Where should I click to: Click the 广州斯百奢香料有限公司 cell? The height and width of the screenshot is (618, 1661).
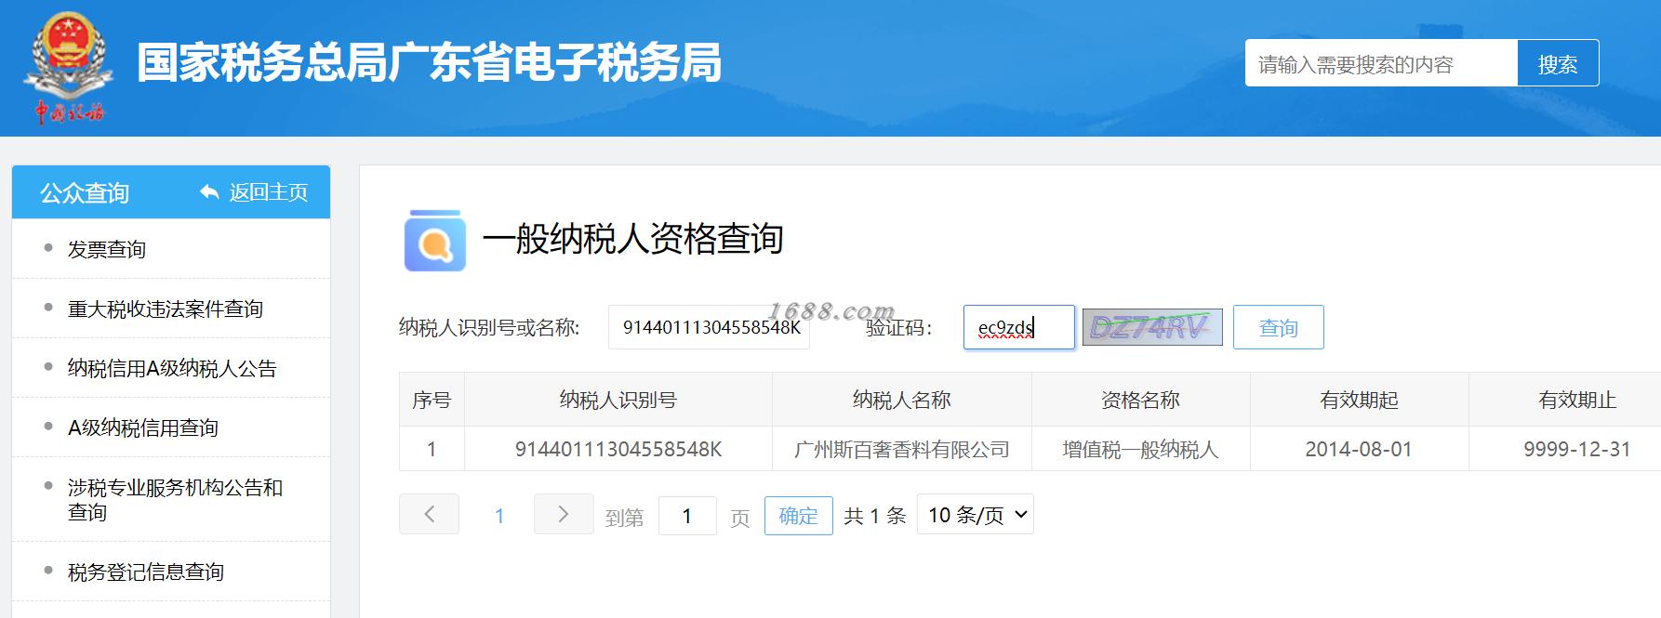click(902, 449)
